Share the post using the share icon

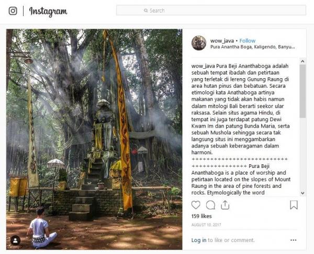tap(226, 205)
